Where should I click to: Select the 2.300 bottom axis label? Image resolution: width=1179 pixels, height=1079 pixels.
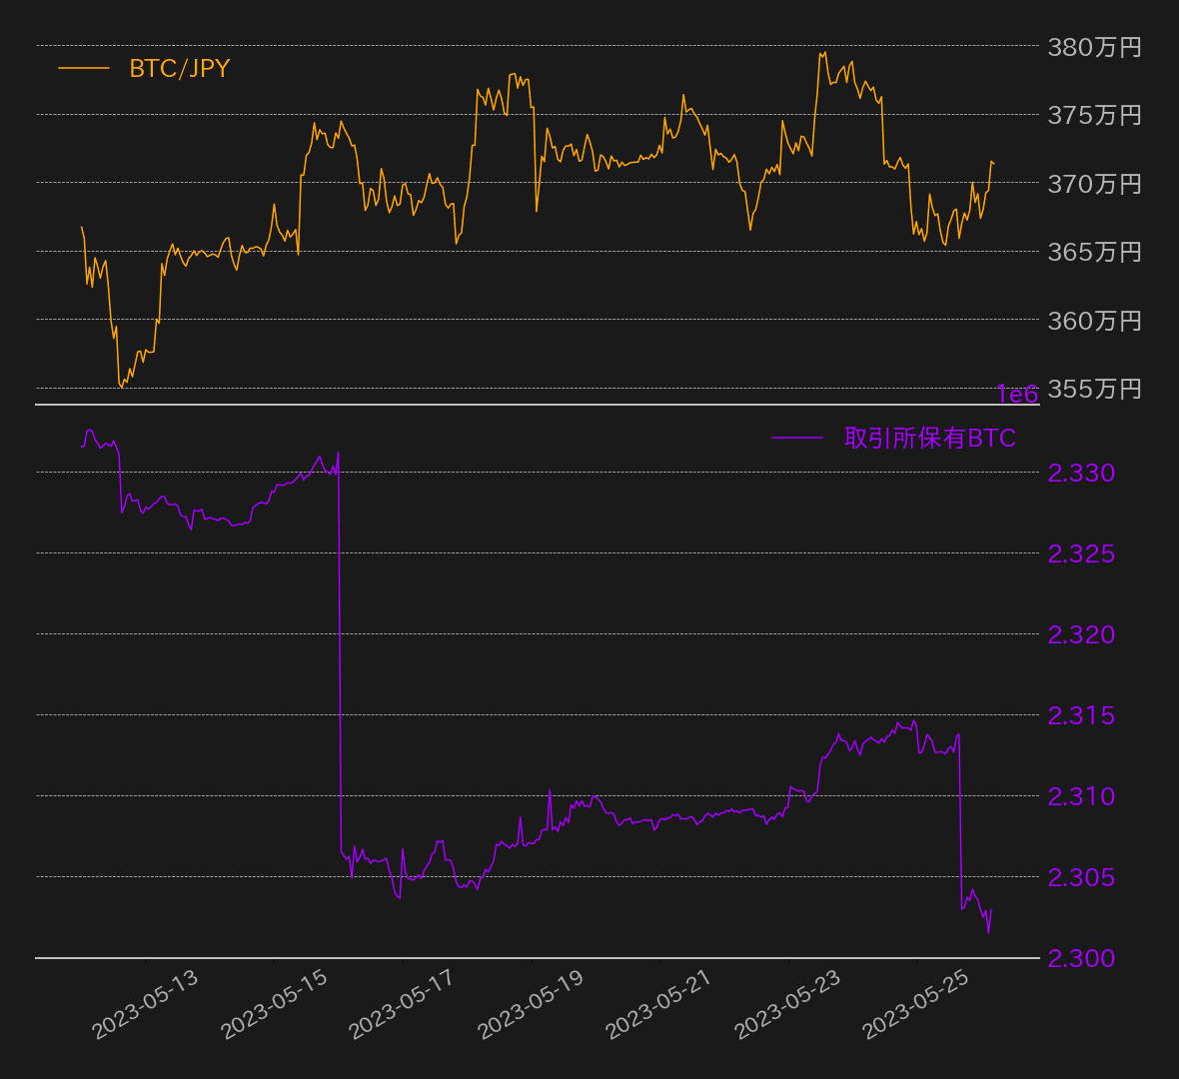click(x=1081, y=958)
